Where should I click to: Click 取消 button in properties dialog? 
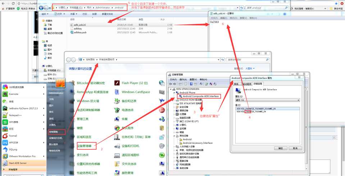[295, 149]
